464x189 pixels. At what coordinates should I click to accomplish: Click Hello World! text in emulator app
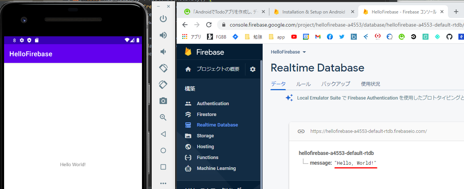[73, 165]
